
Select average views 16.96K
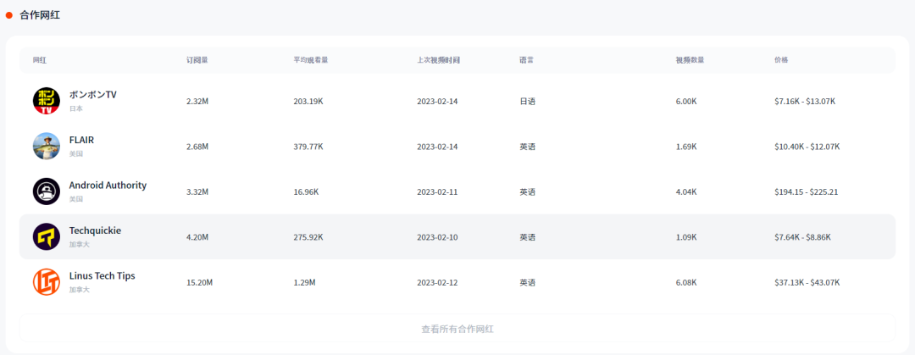pos(306,192)
